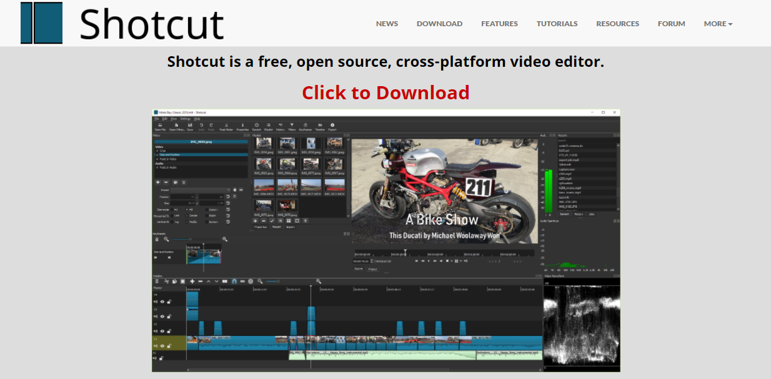Screen dimensions: 771x379
Task: Toggle the timeline snap magnet icon
Action: coord(234,282)
